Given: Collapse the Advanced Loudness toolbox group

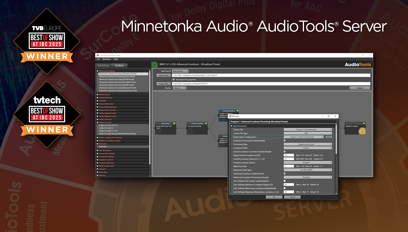Looking at the screenshot, I should (98, 71).
